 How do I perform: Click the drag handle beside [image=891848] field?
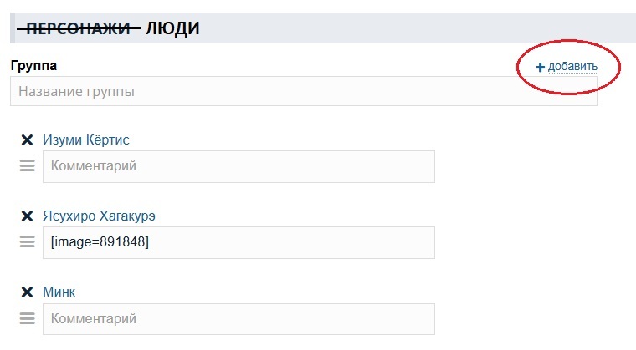coord(27,242)
